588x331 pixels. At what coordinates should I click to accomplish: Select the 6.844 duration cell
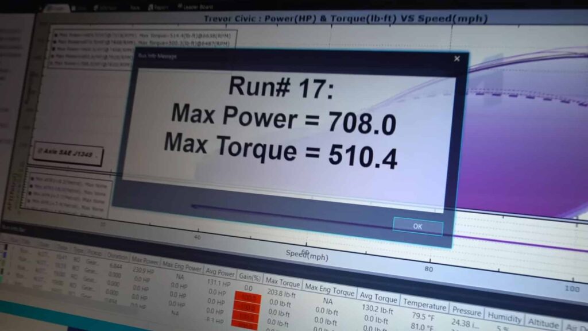115,266
